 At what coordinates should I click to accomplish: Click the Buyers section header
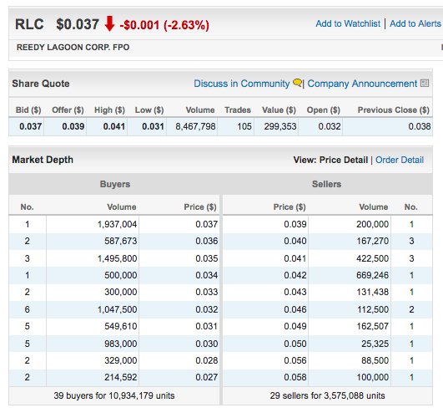pyautogui.click(x=115, y=184)
